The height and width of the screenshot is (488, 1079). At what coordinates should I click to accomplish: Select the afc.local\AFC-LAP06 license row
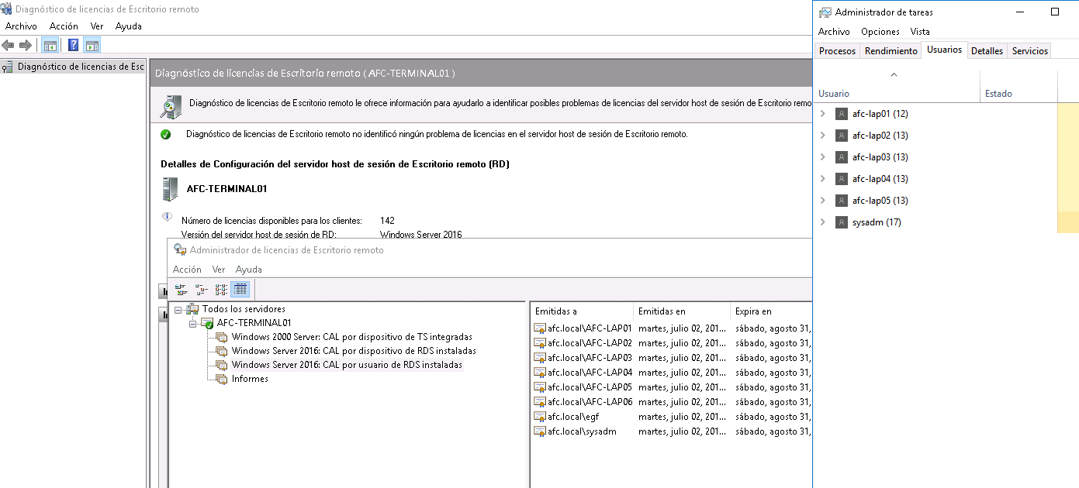(x=672, y=402)
